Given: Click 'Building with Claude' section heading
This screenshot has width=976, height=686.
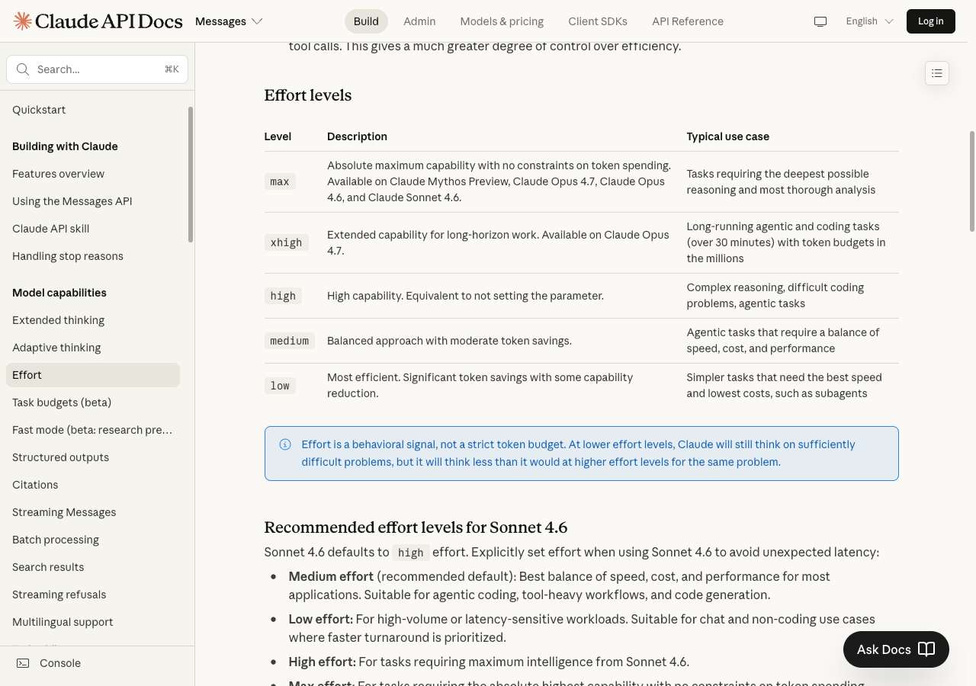Looking at the screenshot, I should [65, 146].
